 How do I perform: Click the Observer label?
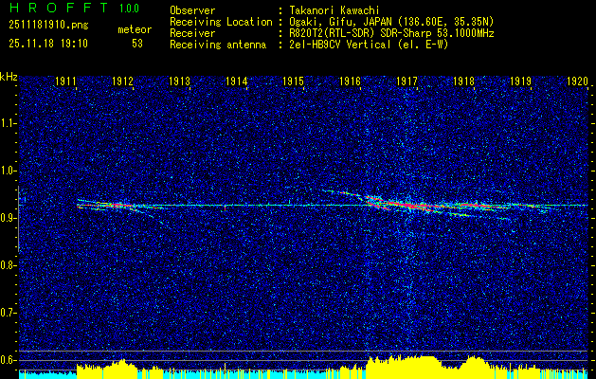pos(192,10)
